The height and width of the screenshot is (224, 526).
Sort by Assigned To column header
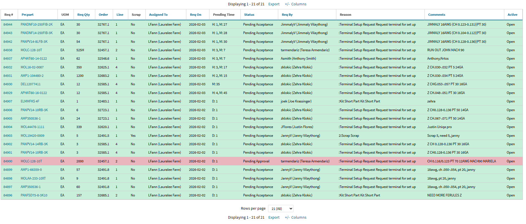158,15
